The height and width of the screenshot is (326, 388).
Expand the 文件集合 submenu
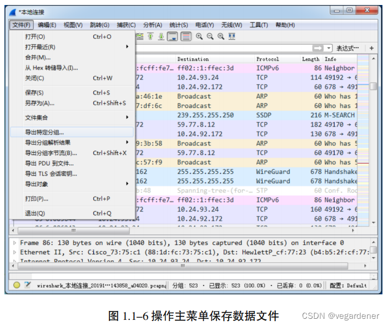pos(72,118)
